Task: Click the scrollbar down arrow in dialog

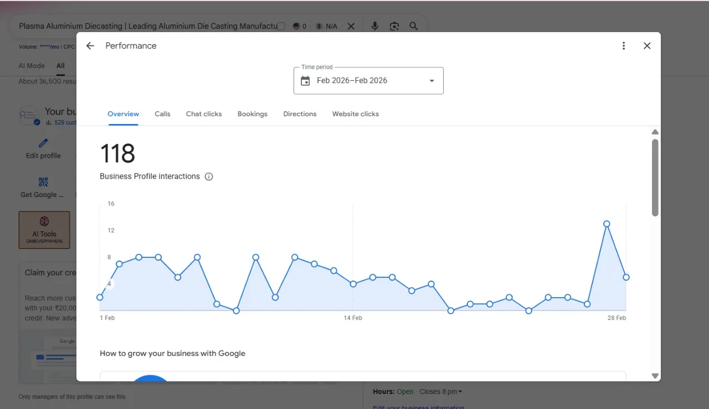Action: point(655,376)
